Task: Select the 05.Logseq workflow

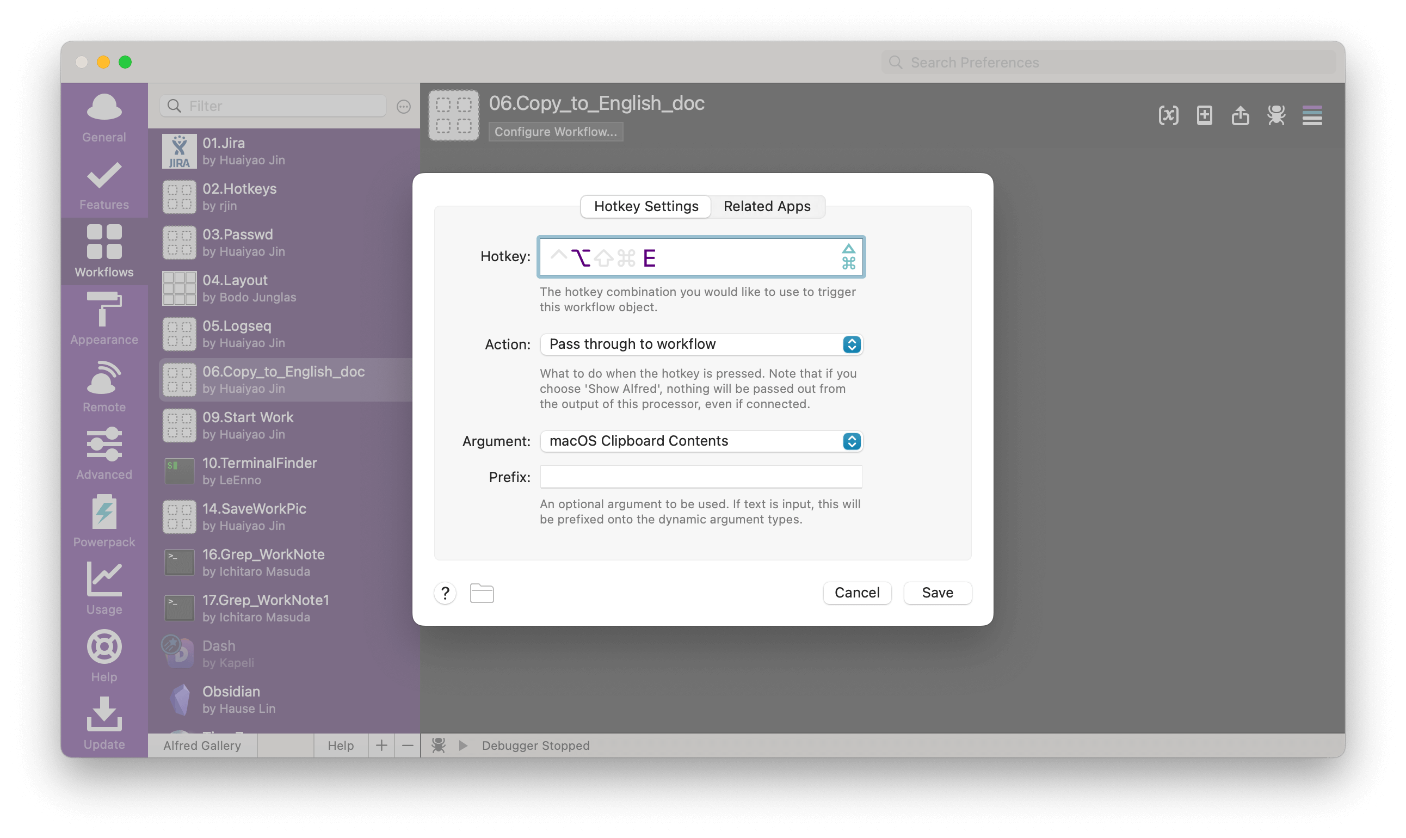Action: (x=286, y=334)
